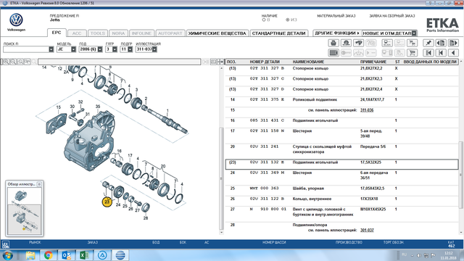The height and width of the screenshot is (261, 464).
Task: Select the 'В' availability radio button
Action: (264, 20)
